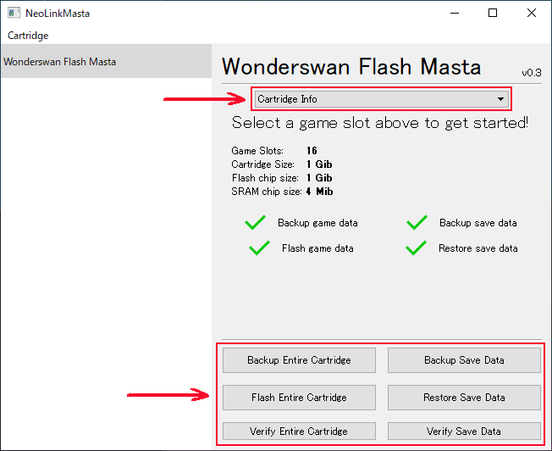Click the Cartridge Size value 1 Gib
The width and height of the screenshot is (552, 451).
click(319, 164)
